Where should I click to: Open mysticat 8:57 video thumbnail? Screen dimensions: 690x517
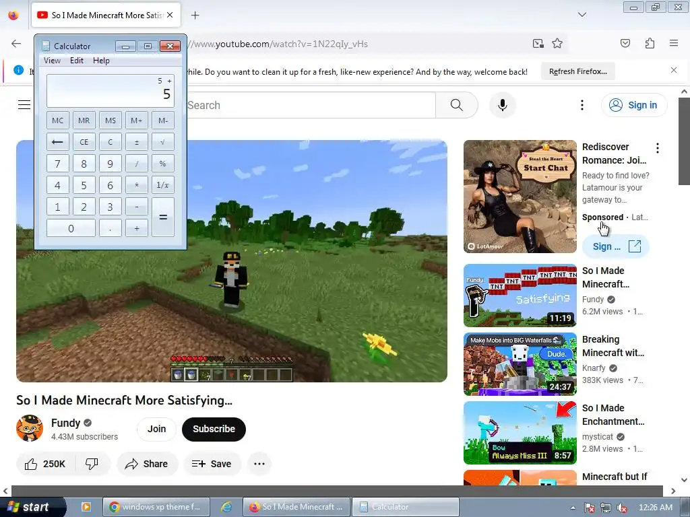click(x=520, y=433)
